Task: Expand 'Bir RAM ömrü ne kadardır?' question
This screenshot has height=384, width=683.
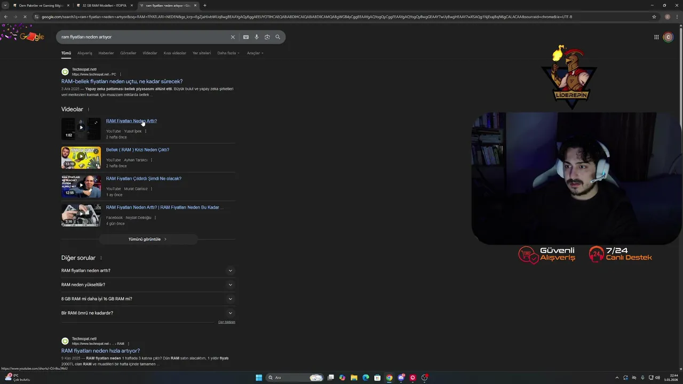Action: pyautogui.click(x=148, y=313)
